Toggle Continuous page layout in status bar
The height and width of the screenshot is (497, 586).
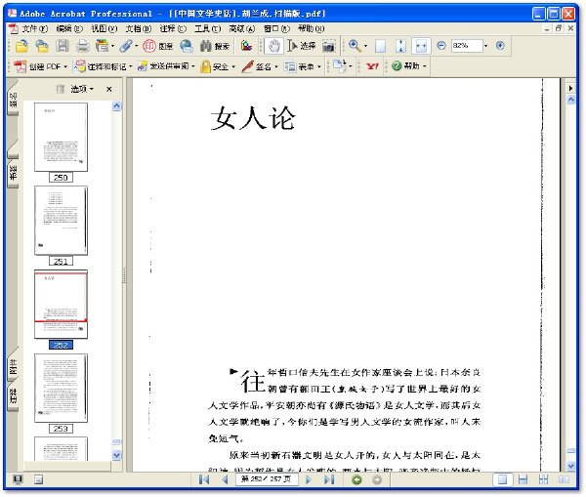pos(523,479)
